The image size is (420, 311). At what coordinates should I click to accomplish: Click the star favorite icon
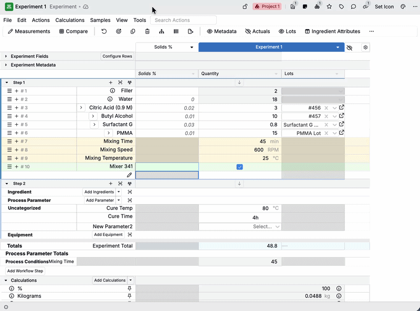tap(329, 7)
